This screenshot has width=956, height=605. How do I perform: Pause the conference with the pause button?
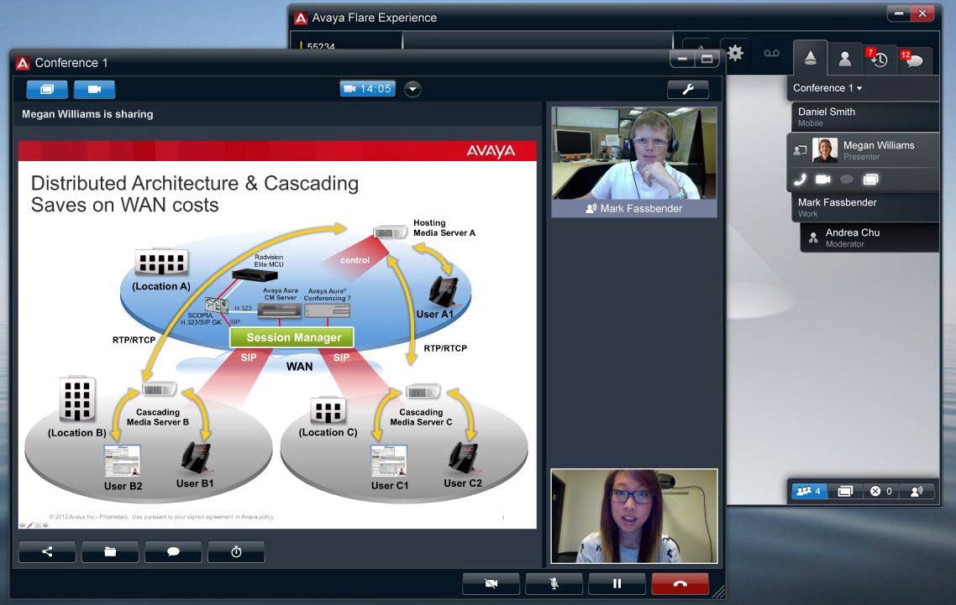[x=617, y=584]
